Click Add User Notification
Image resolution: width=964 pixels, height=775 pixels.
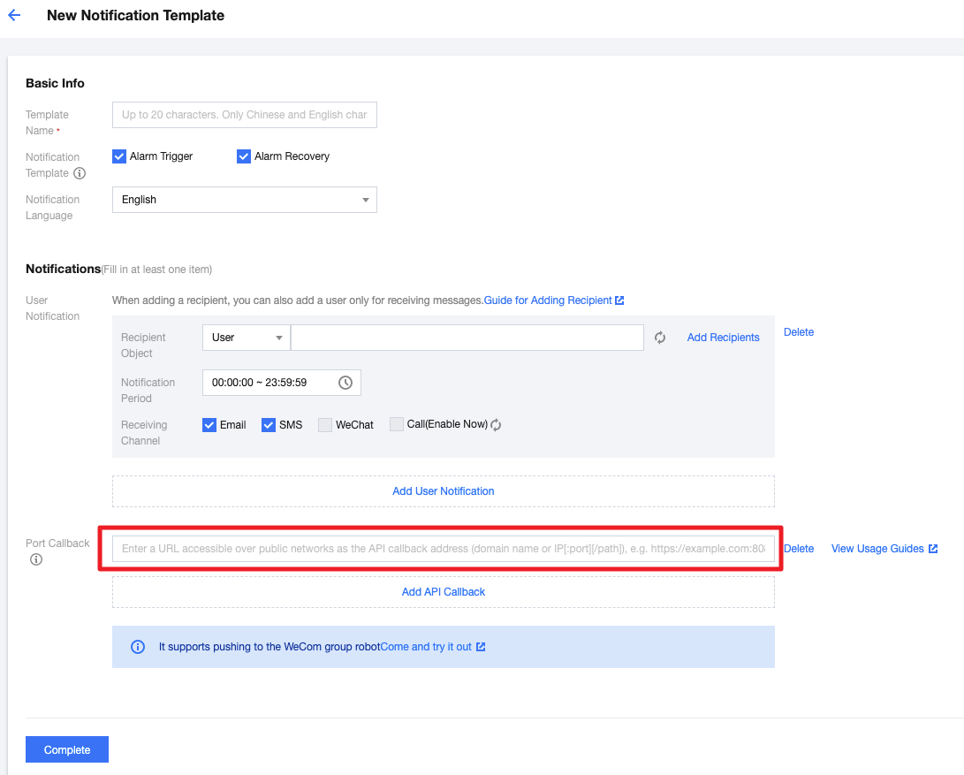(x=443, y=491)
